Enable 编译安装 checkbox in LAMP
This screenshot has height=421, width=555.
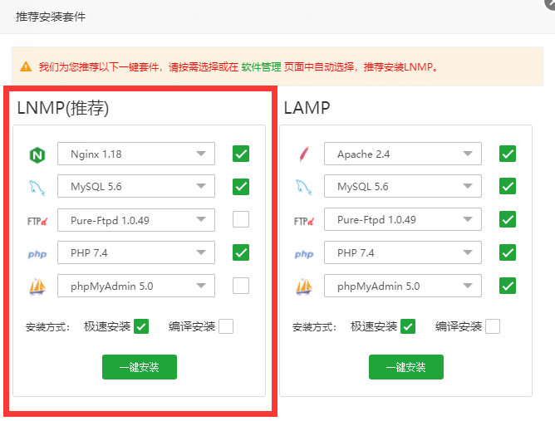tap(493, 326)
